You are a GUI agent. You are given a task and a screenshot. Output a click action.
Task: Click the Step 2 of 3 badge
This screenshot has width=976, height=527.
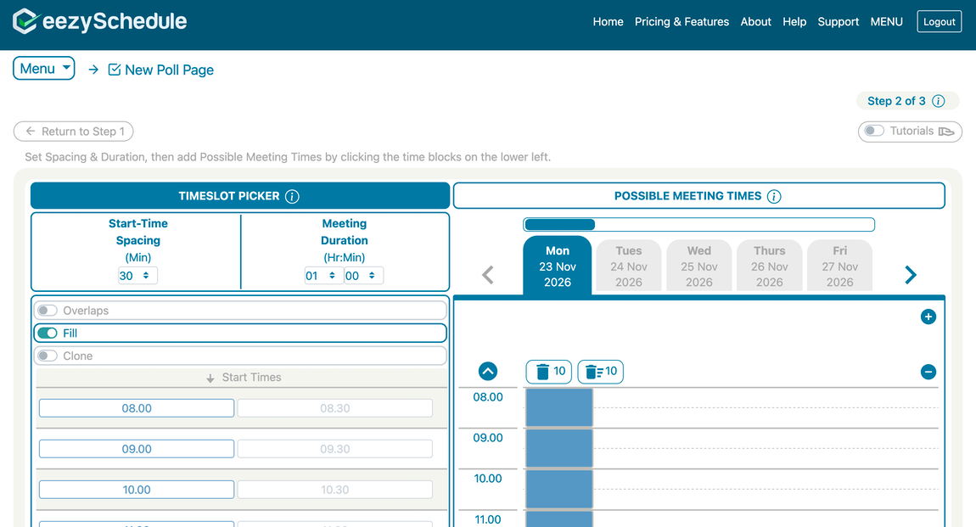click(907, 101)
